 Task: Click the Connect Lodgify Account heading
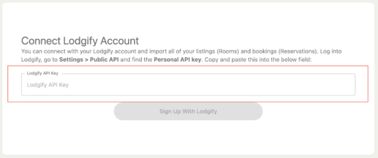(x=80, y=41)
